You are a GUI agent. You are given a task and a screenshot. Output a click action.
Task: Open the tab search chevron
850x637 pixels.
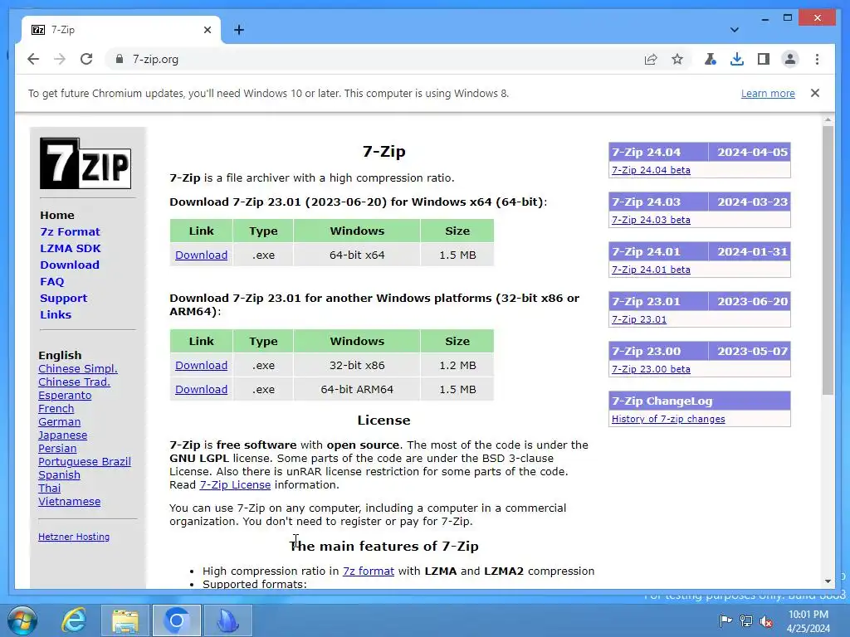tap(735, 30)
